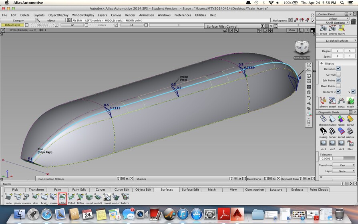Select the curevl curvature evaluation shade
Screen dimensions: 358x224
(x=350, y=120)
